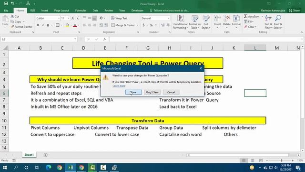Open the Learn more link
The image size is (305, 172).
119,86
